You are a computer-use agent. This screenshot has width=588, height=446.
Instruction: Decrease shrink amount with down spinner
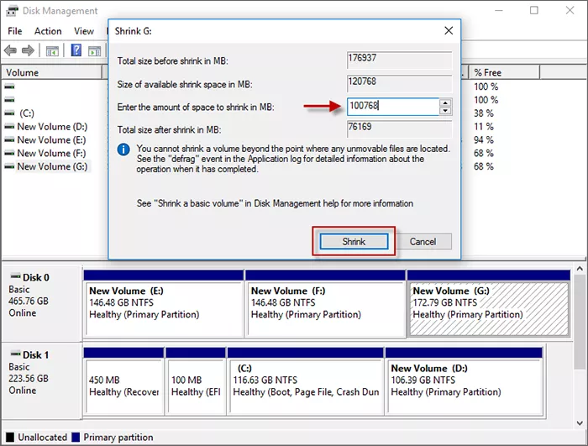[445, 111]
